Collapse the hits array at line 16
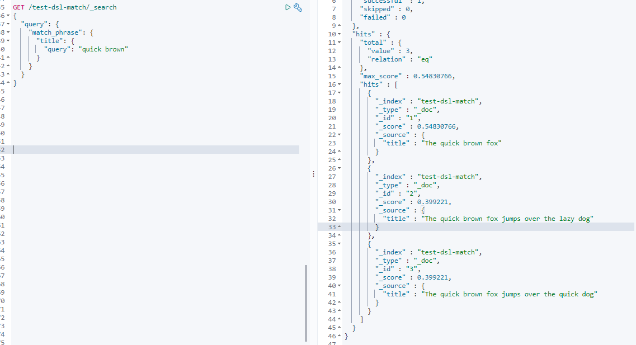636x345 pixels. pyautogui.click(x=340, y=84)
